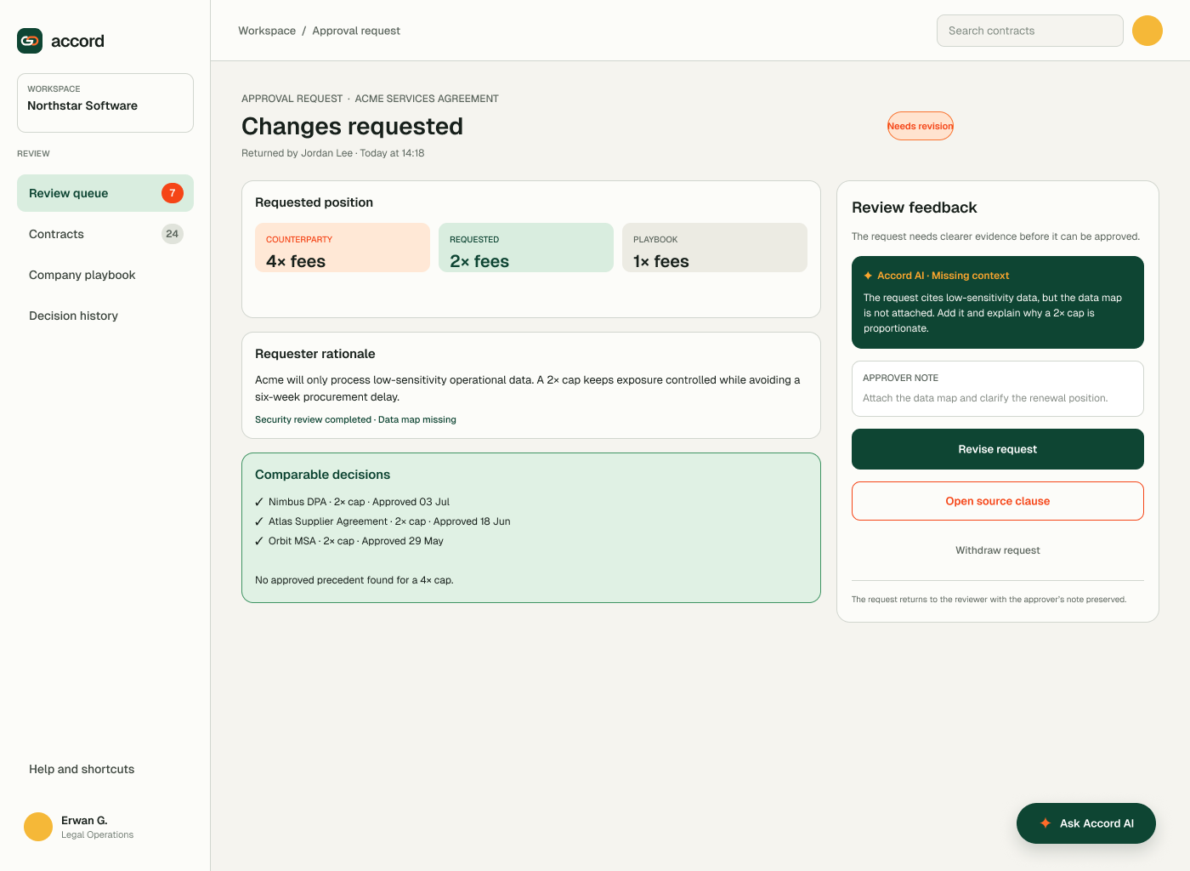Click the Revise request button
1190x871 pixels.
998,449
